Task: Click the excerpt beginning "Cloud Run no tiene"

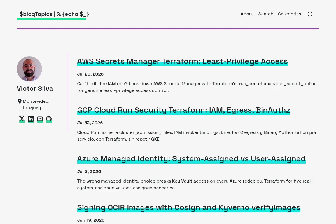Action: point(197,136)
